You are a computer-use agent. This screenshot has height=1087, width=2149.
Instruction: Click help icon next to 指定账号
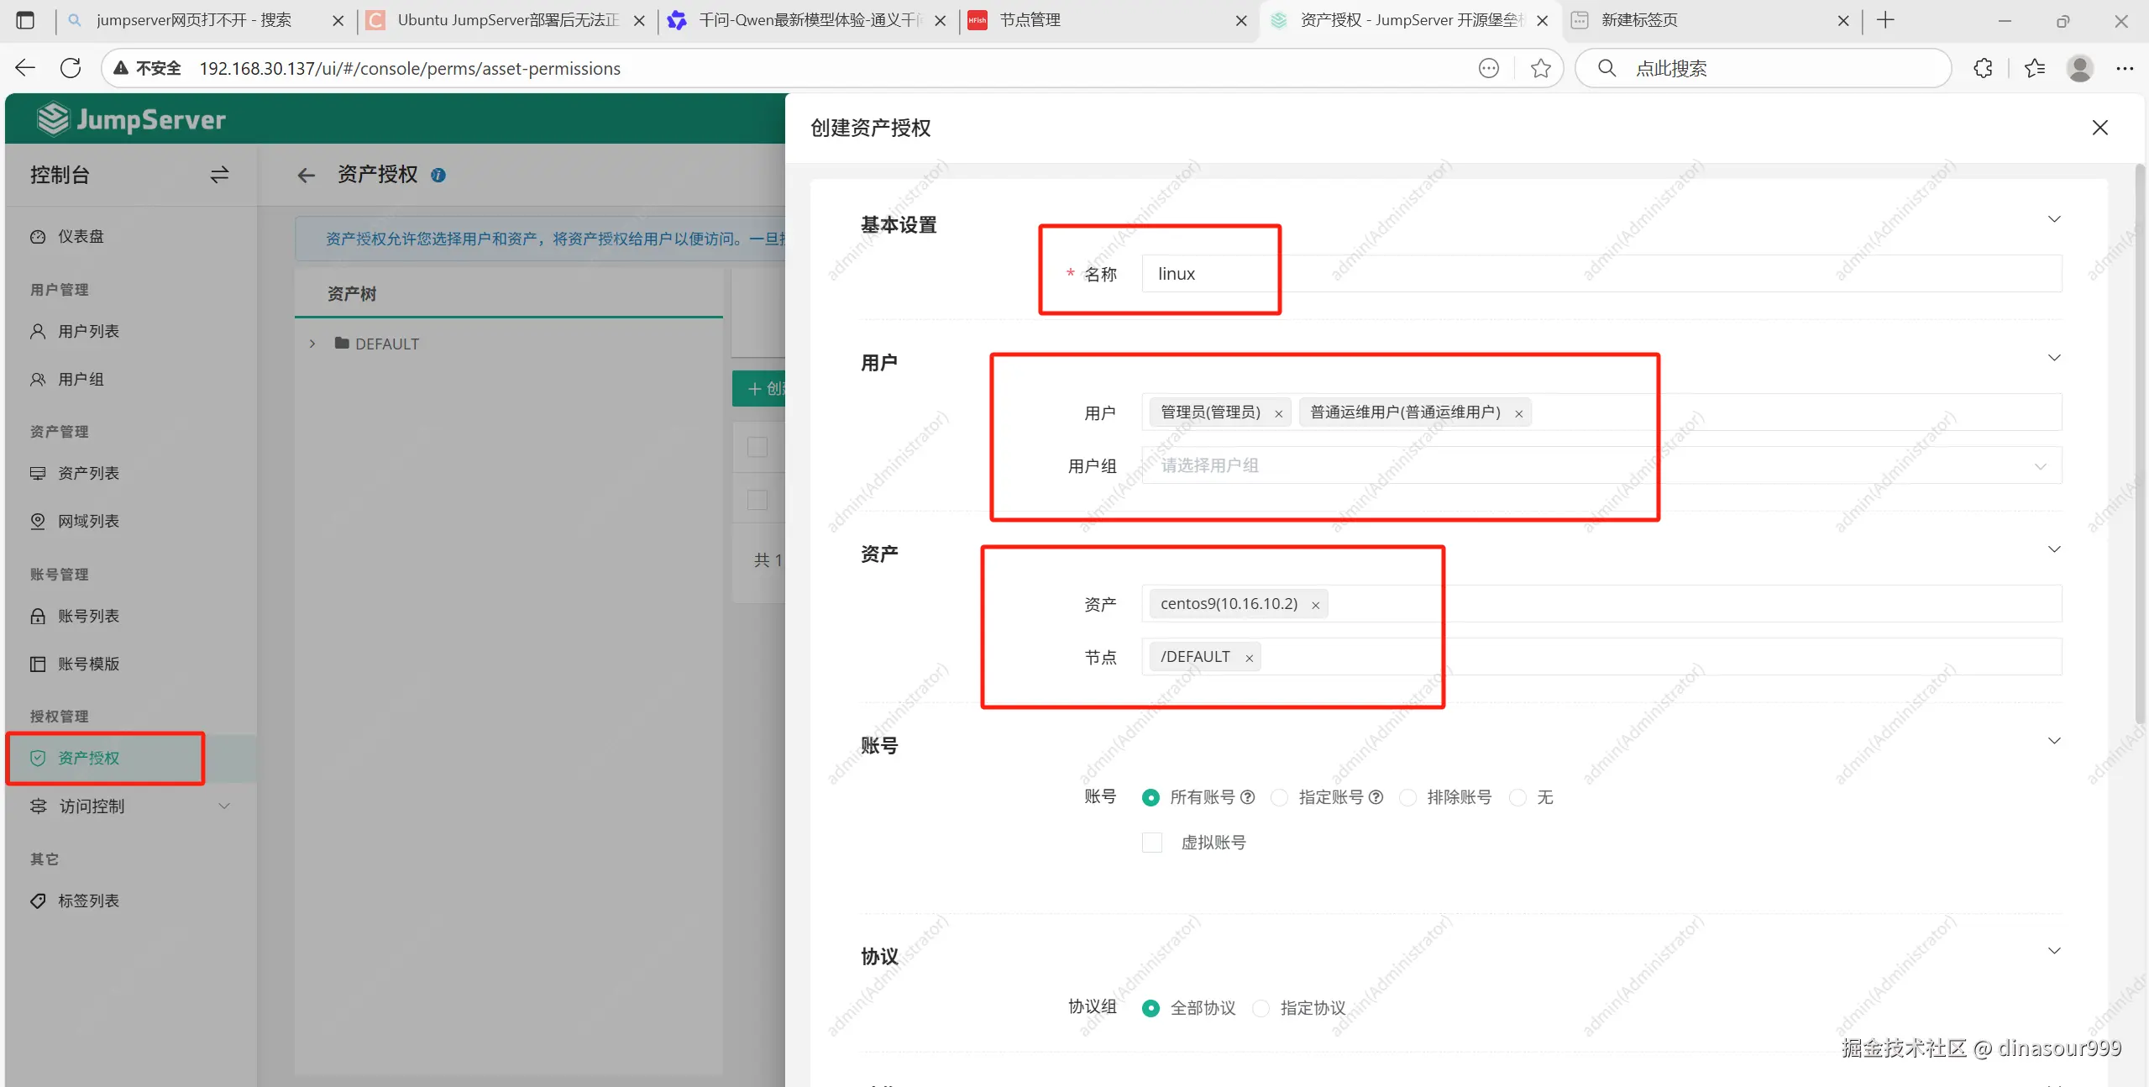pos(1376,797)
